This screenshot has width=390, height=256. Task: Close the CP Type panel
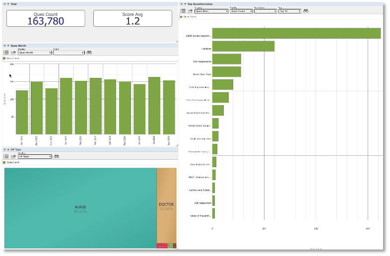click(4, 149)
